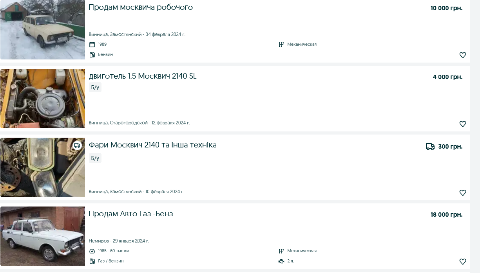The height and width of the screenshot is (273, 480).
Task: Open 'Продам москвича робочого' listing title
Action: pyautogui.click(x=141, y=7)
